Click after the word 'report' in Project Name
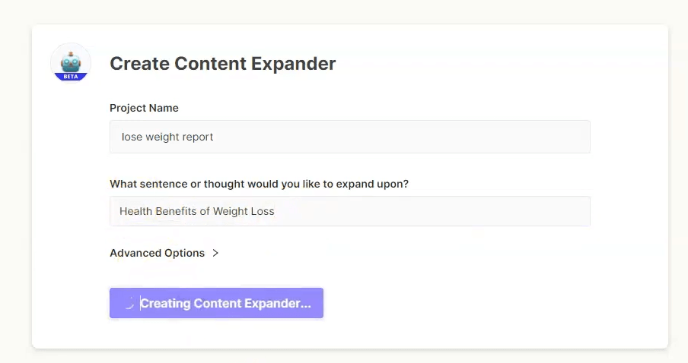This screenshot has height=363, width=688. [214, 137]
